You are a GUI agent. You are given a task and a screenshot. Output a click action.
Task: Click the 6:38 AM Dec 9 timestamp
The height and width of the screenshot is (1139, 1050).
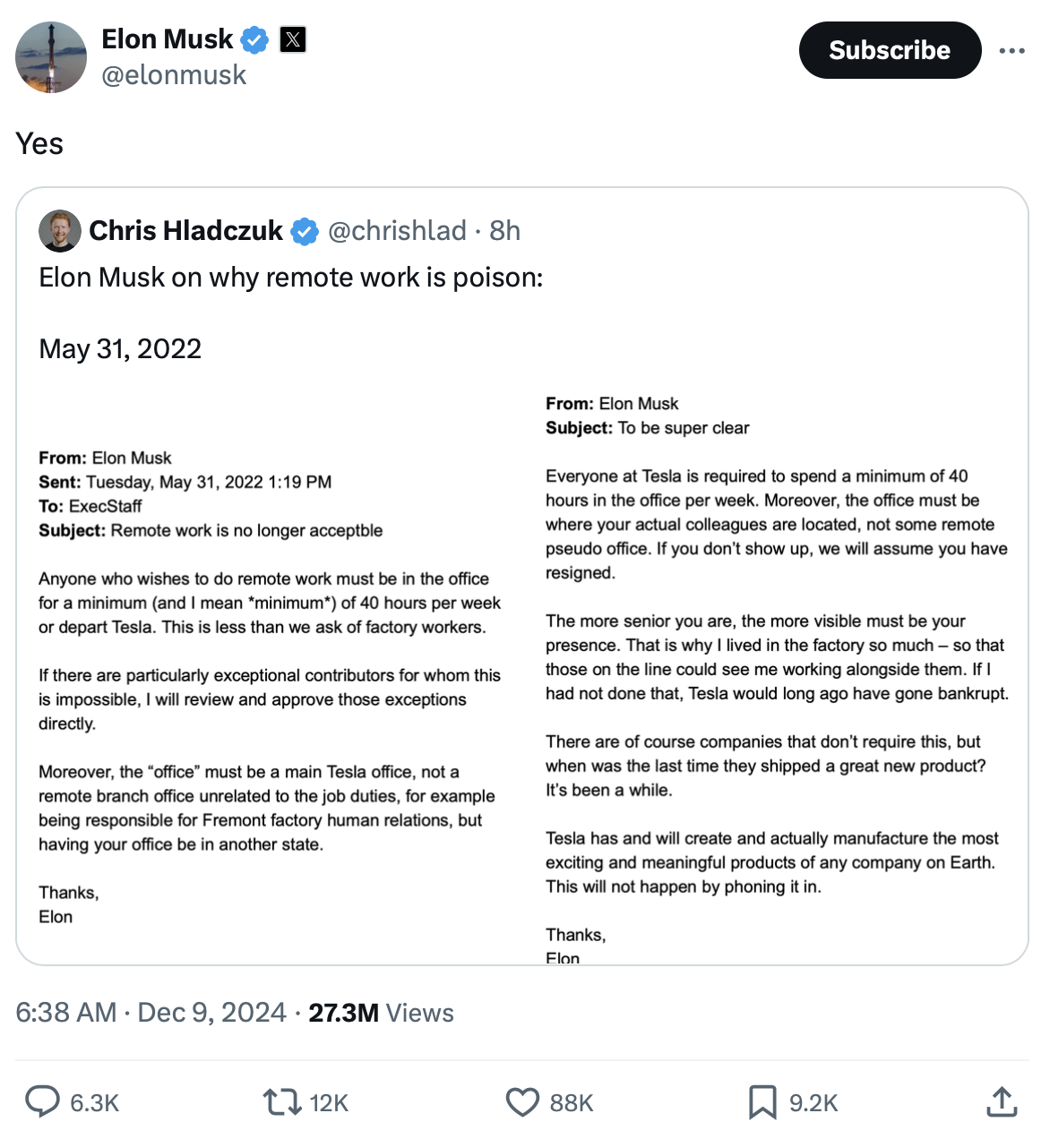[151, 1013]
